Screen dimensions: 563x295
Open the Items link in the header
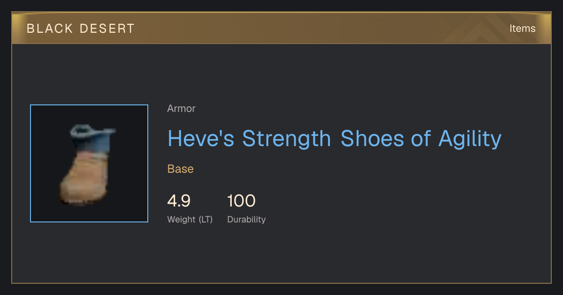click(522, 29)
